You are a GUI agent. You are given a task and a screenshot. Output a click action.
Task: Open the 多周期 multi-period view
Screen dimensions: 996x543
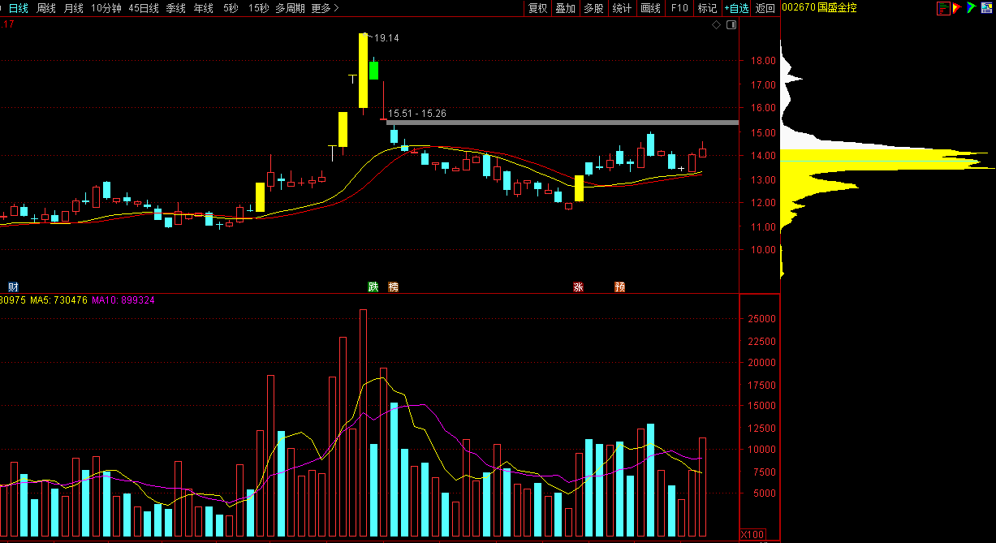pos(290,8)
